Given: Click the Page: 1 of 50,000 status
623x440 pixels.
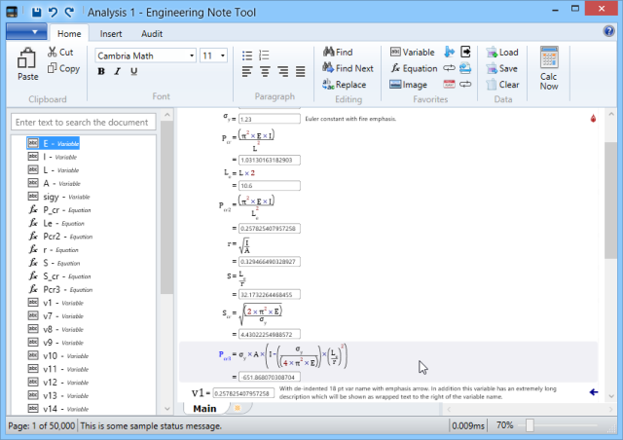Looking at the screenshot, I should click(41, 426).
